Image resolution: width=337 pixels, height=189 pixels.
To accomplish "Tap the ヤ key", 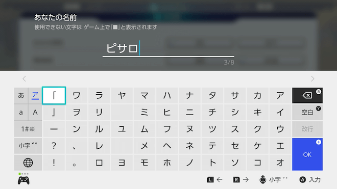I will pyautogui.click(x=122, y=95).
